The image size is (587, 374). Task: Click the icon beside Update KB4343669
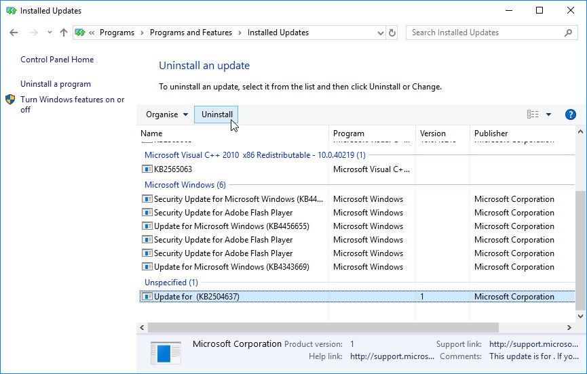tap(147, 267)
